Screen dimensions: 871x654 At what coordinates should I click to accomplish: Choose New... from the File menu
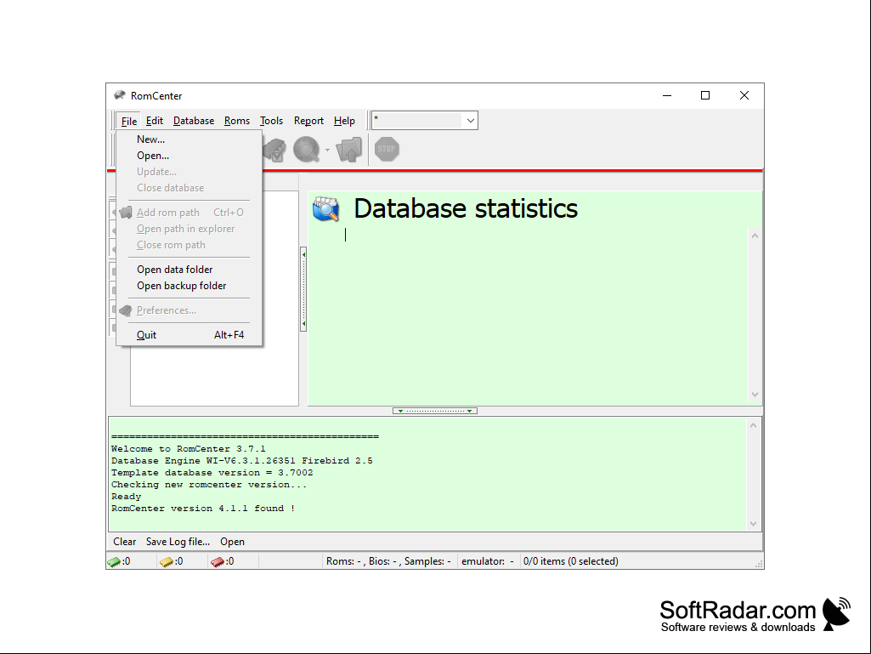click(189, 139)
